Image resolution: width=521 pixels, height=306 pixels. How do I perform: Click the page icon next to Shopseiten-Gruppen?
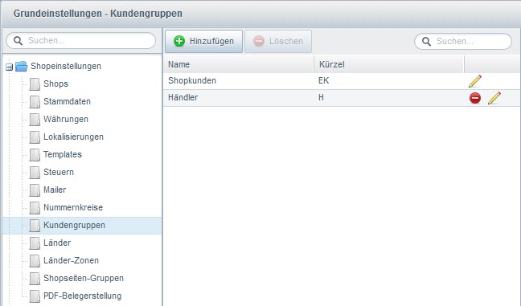click(35, 279)
